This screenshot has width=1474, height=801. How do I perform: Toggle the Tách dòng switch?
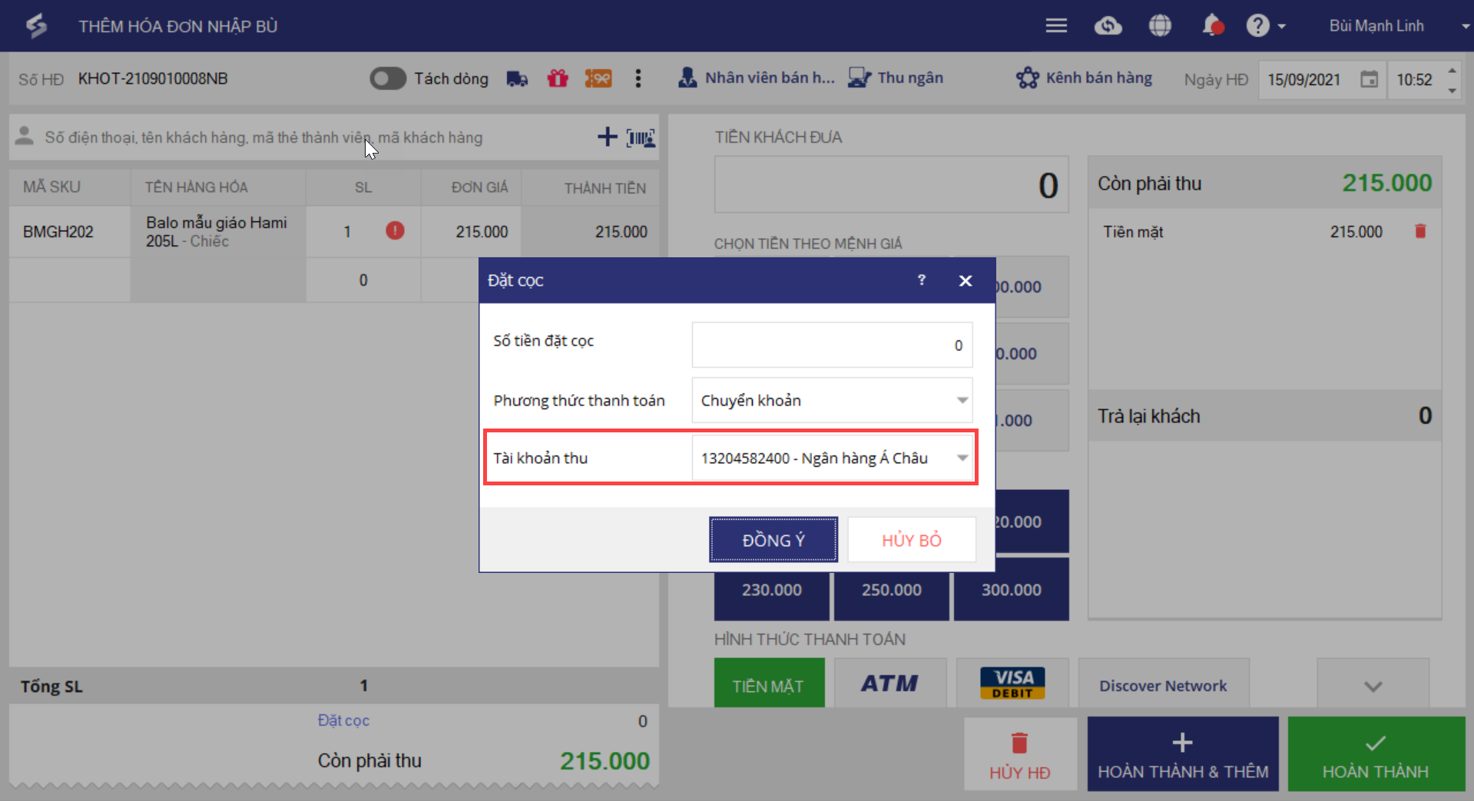[x=388, y=78]
